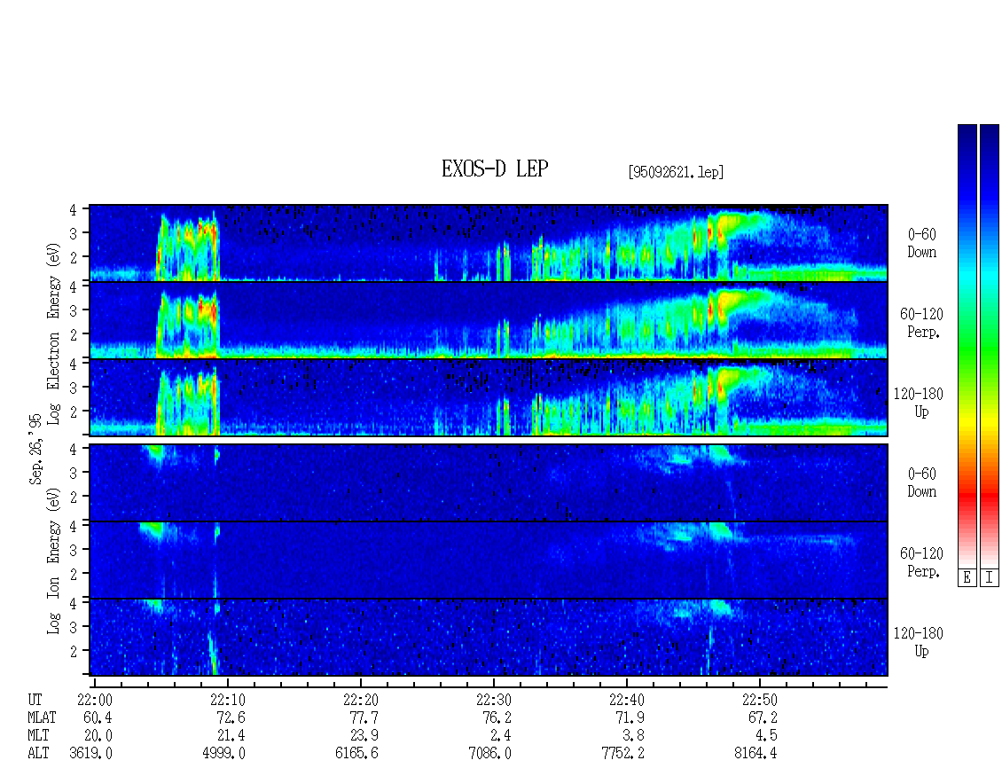
Task: Click MLAT value 60.4
Action: (x=98, y=717)
